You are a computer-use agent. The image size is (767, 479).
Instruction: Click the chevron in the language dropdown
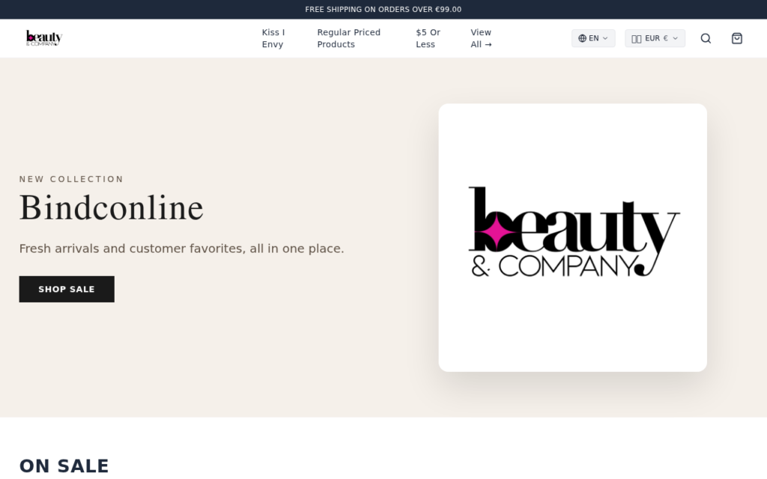(605, 39)
